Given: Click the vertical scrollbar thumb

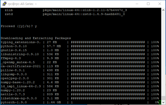Looking at the screenshot, I should pyautogui.click(x=163, y=98).
